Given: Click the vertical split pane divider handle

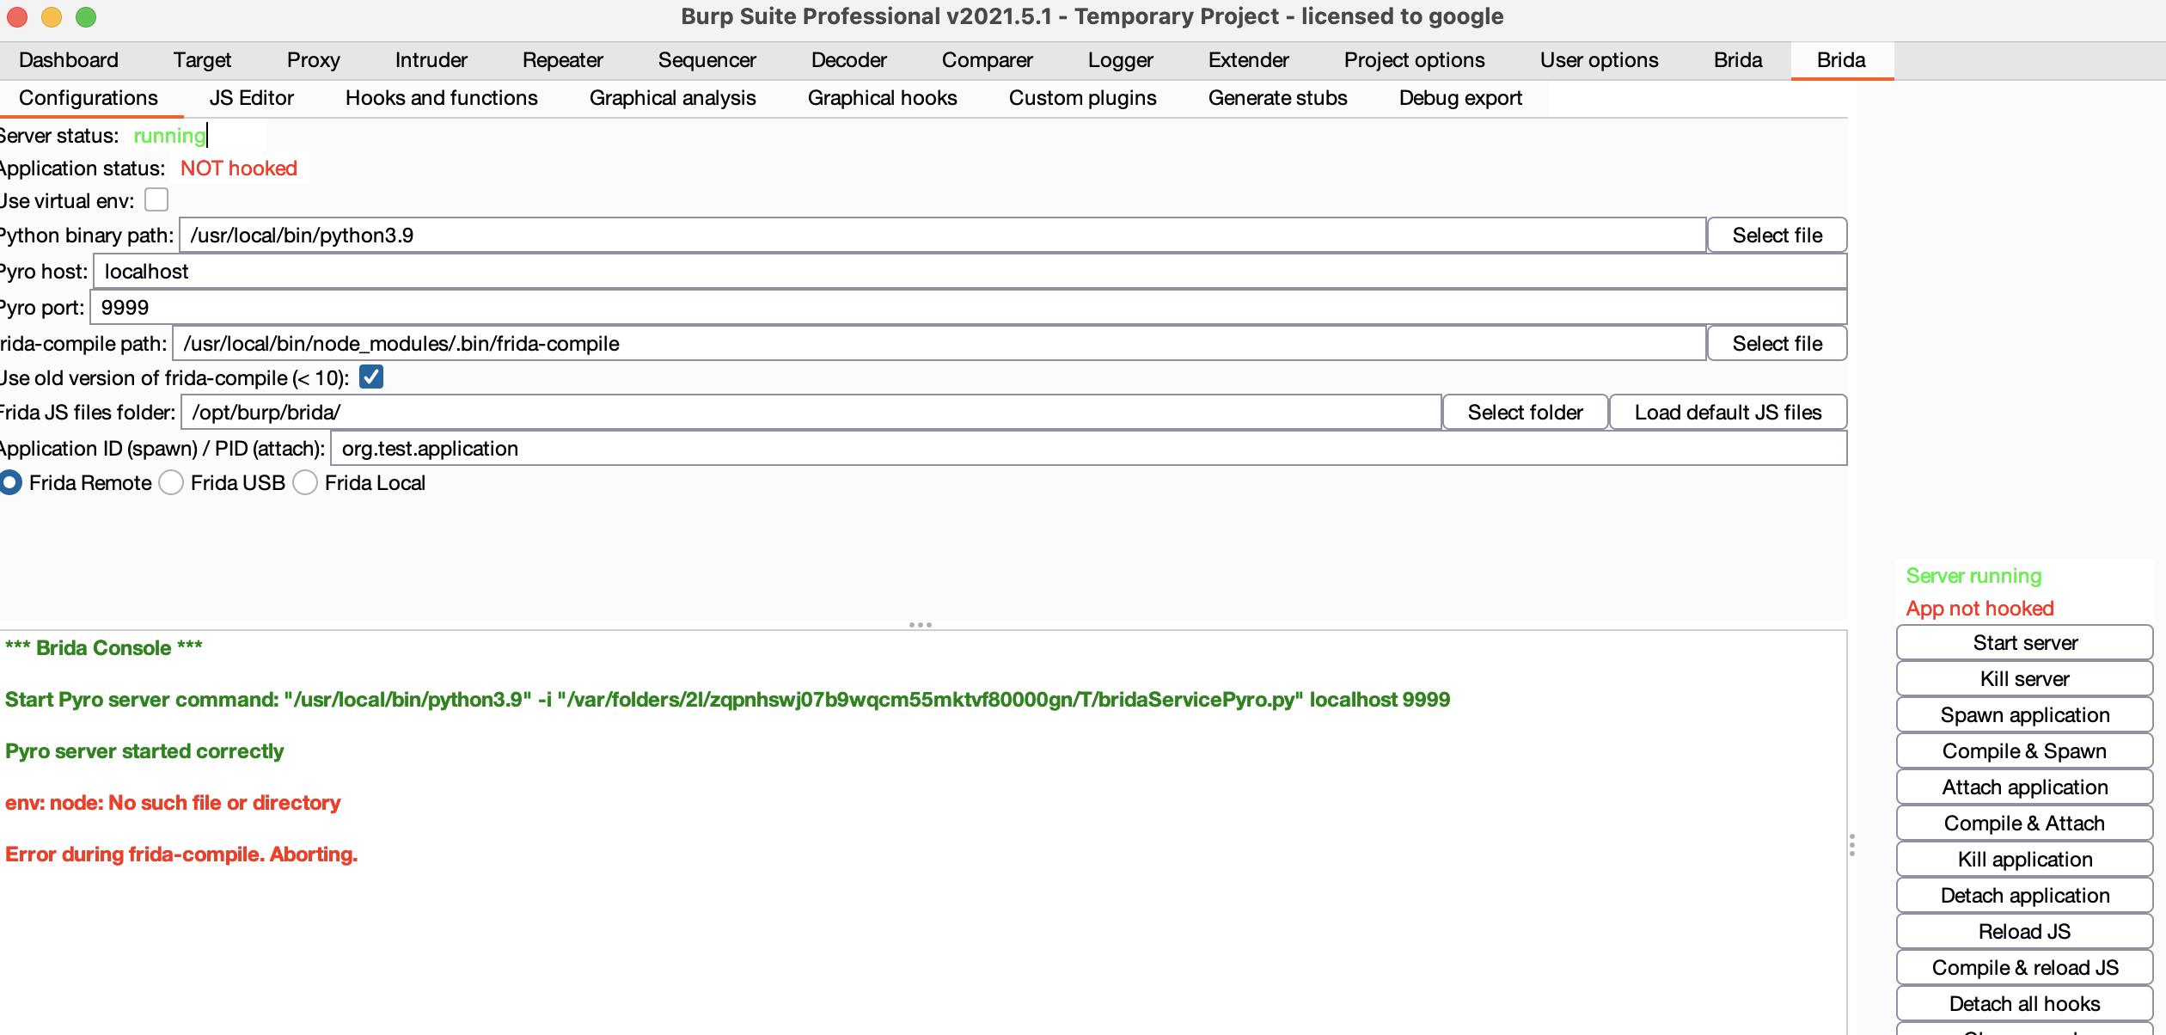Looking at the screenshot, I should click(1852, 845).
